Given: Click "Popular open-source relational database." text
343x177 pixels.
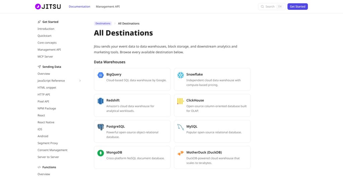Looking at the screenshot, I should click(214, 132).
